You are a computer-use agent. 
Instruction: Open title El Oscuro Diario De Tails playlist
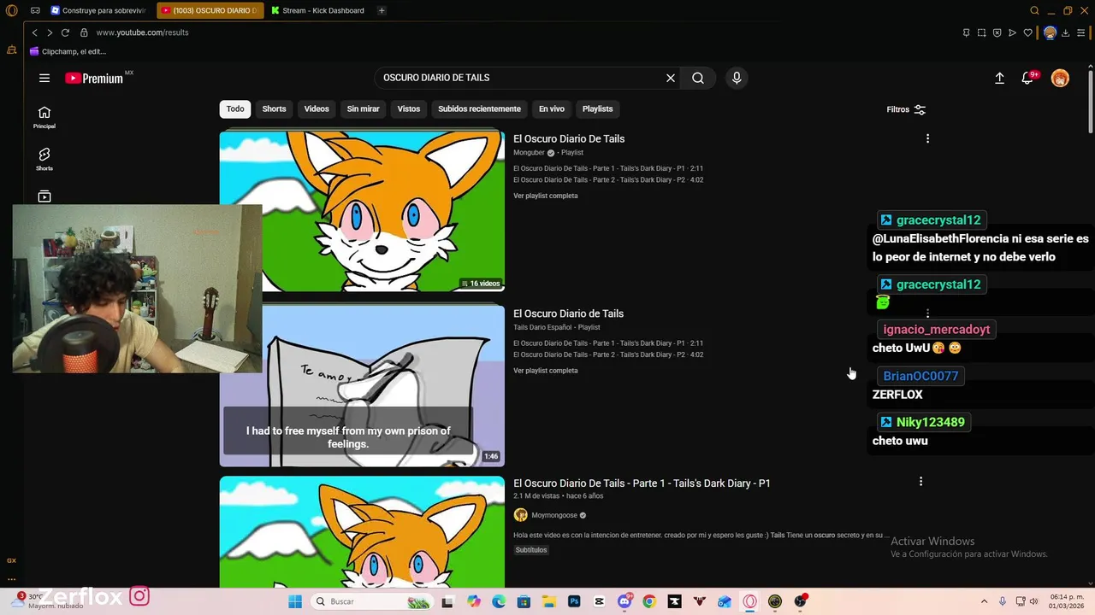(569, 138)
